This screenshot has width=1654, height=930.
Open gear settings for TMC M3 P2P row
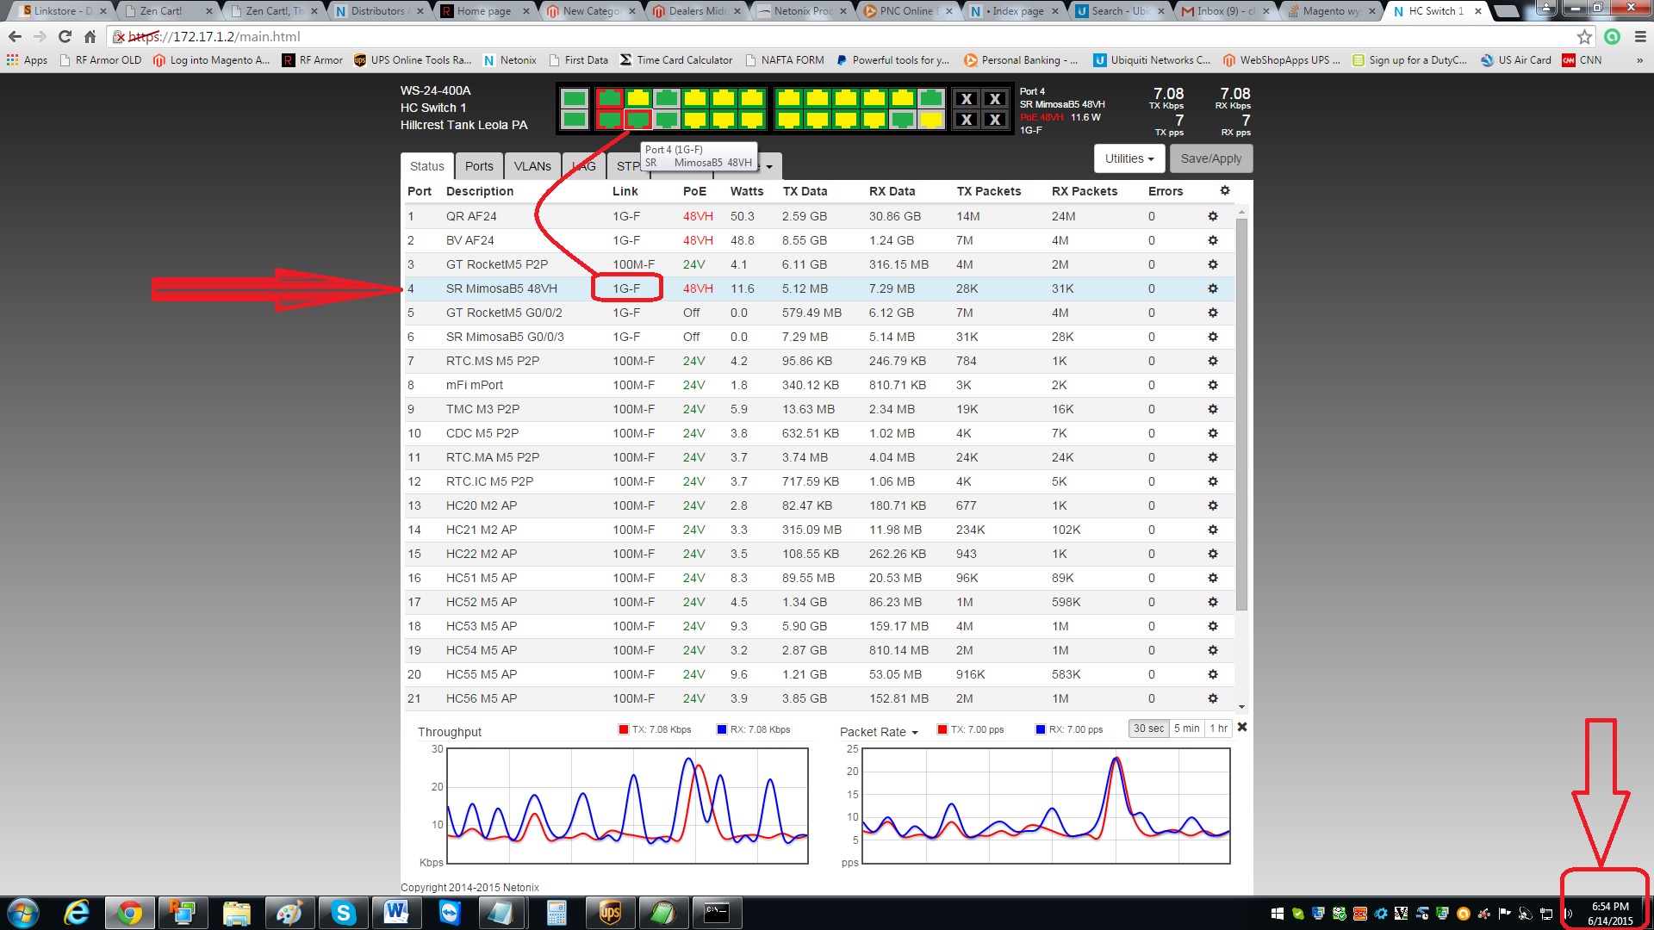point(1213,409)
